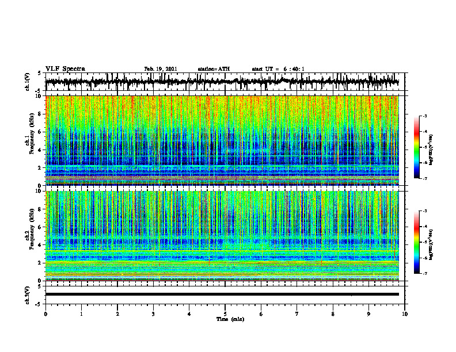Select the date text "Feb. 19, 2021"

(x=161, y=69)
